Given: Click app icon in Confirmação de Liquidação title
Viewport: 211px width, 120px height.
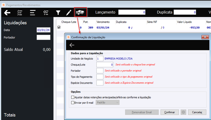Looking at the screenshot, I should tap(68, 37).
